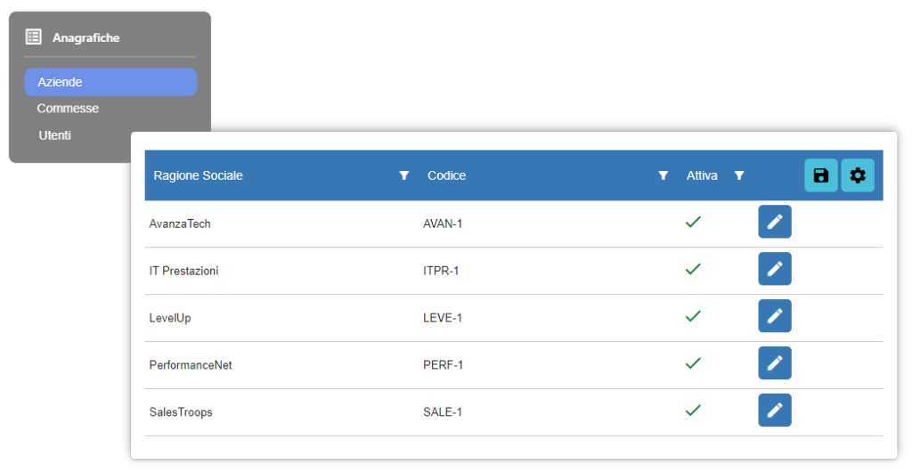This screenshot has height=472, width=912.
Task: Open the Ragione Sociale column filter
Action: 404,175
